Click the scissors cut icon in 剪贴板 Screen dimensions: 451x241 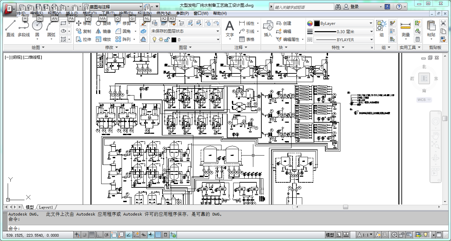point(443,23)
